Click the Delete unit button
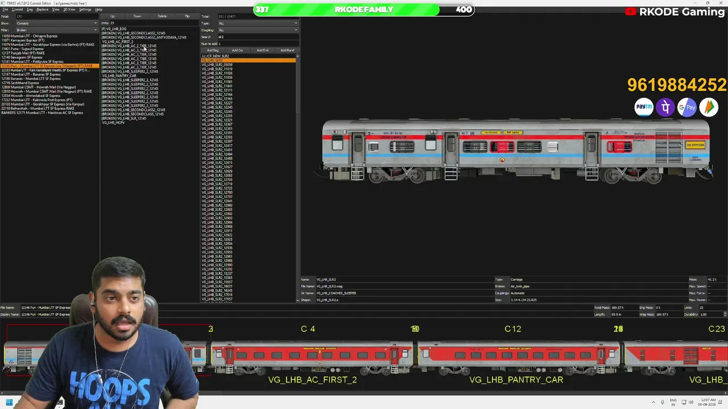The width and height of the screenshot is (728, 409). click(162, 16)
